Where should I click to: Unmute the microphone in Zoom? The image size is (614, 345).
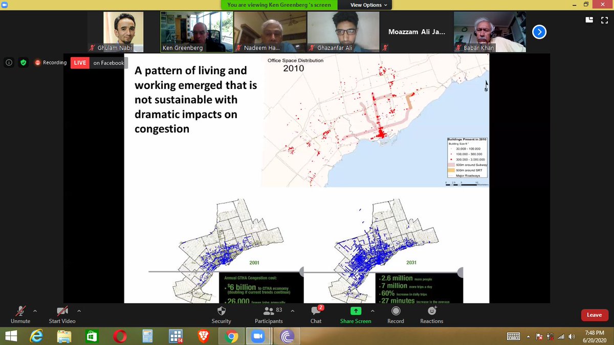20,314
